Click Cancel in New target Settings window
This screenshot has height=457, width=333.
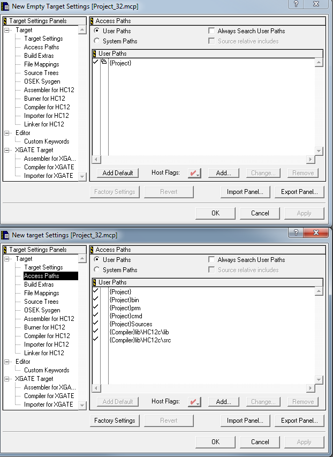click(260, 442)
